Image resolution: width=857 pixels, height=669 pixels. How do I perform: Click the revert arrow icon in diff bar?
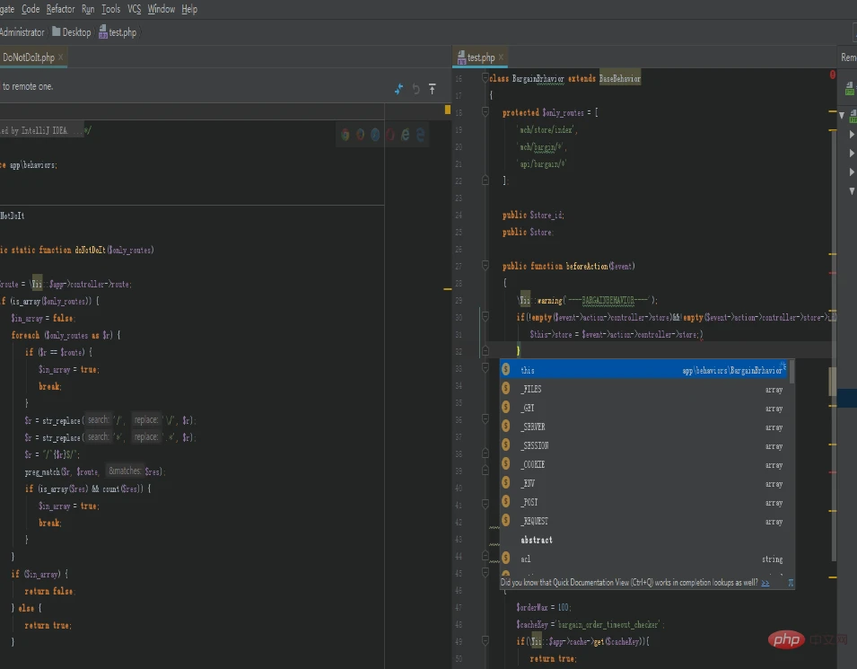tap(415, 89)
